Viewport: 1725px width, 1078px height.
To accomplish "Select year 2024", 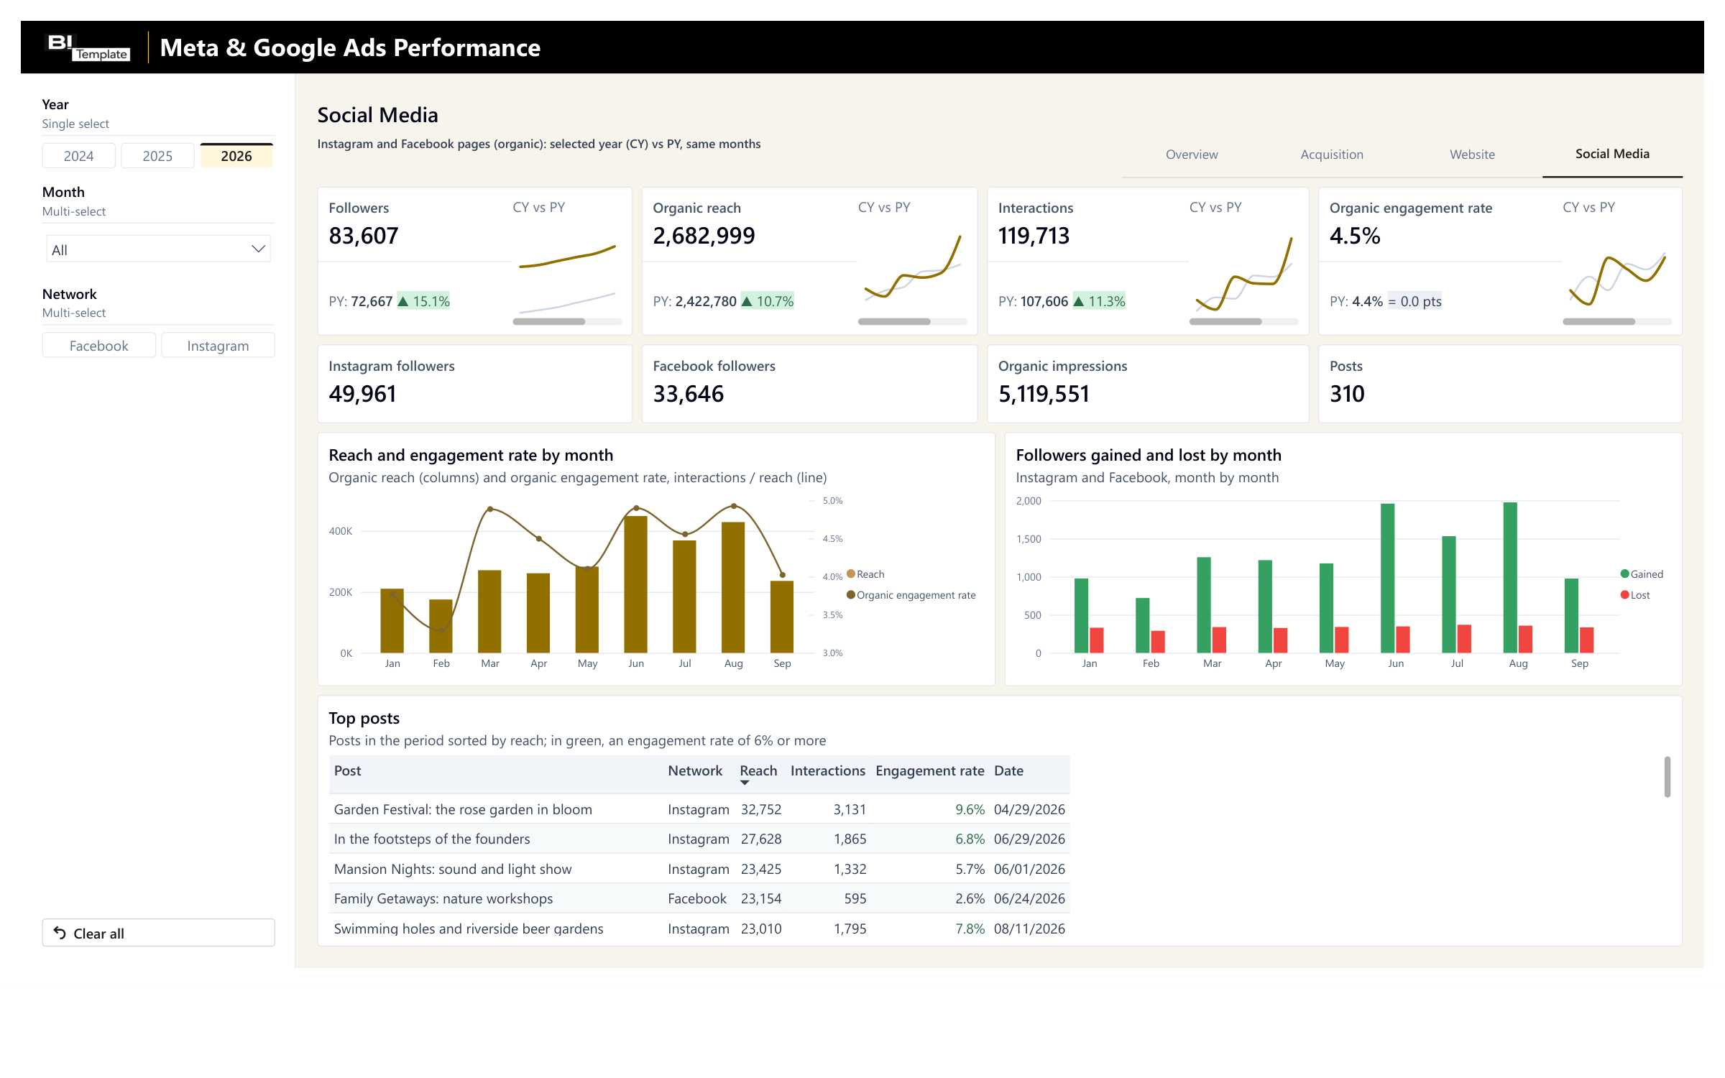I will (x=78, y=156).
